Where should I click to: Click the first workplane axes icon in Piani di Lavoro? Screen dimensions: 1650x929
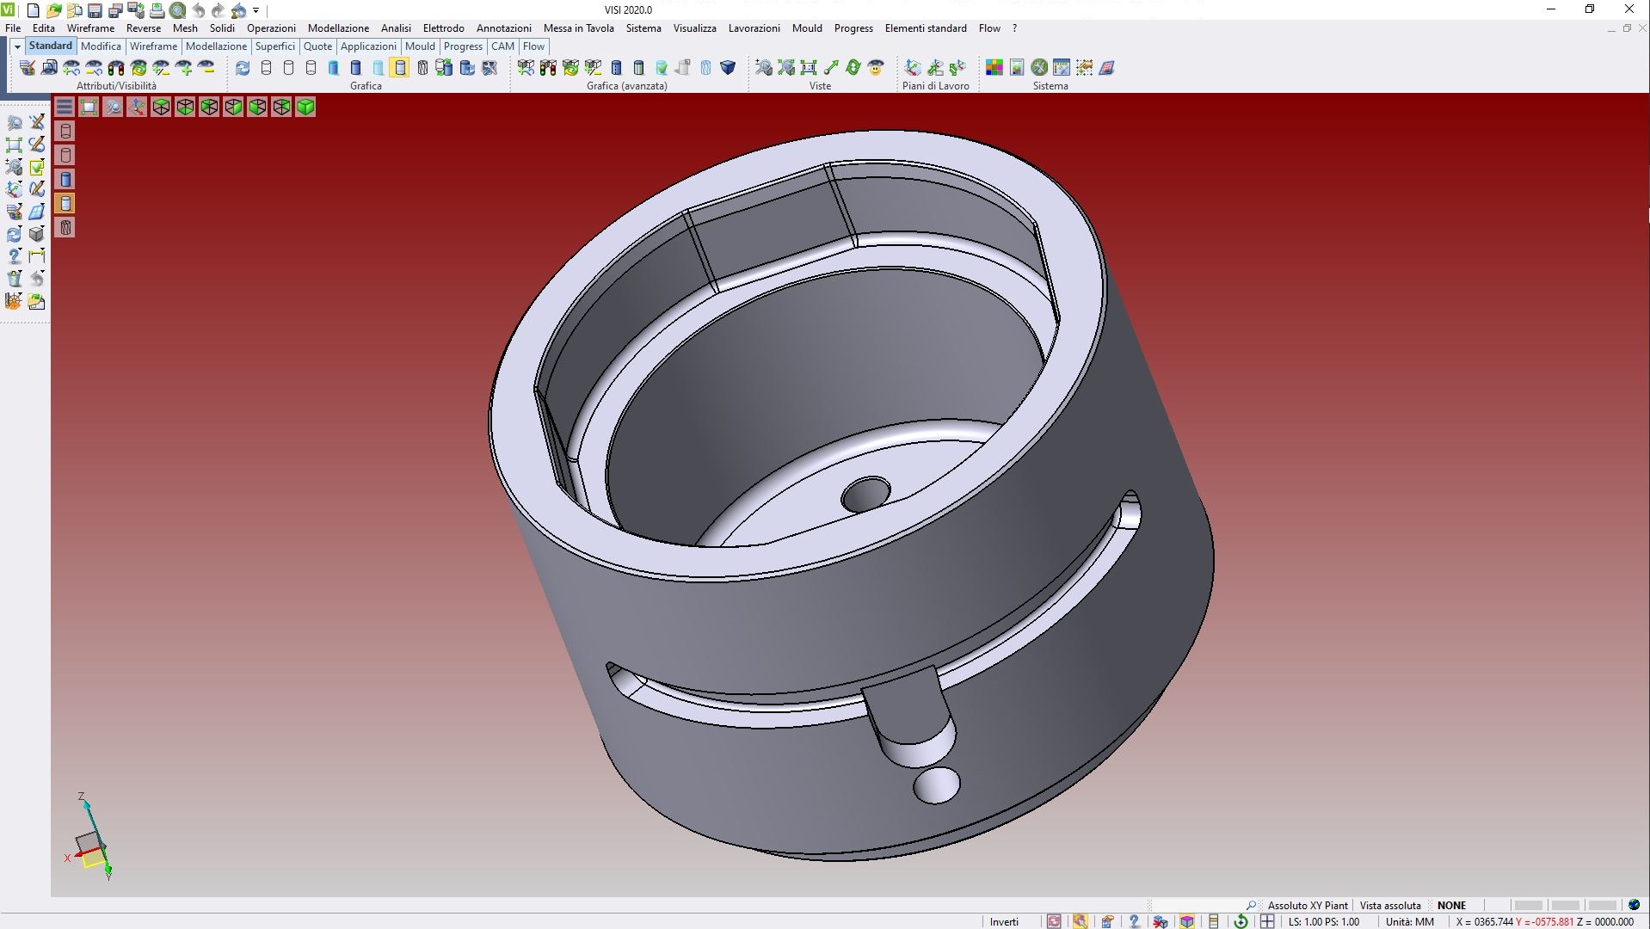pyautogui.click(x=913, y=68)
